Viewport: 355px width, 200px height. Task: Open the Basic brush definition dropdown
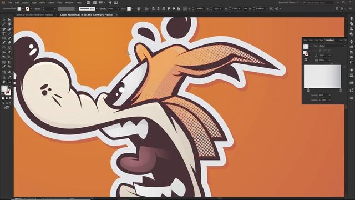97,9
